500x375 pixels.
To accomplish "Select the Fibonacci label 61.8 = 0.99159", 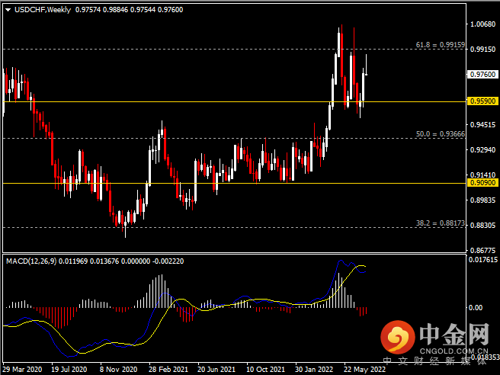I will point(441,45).
